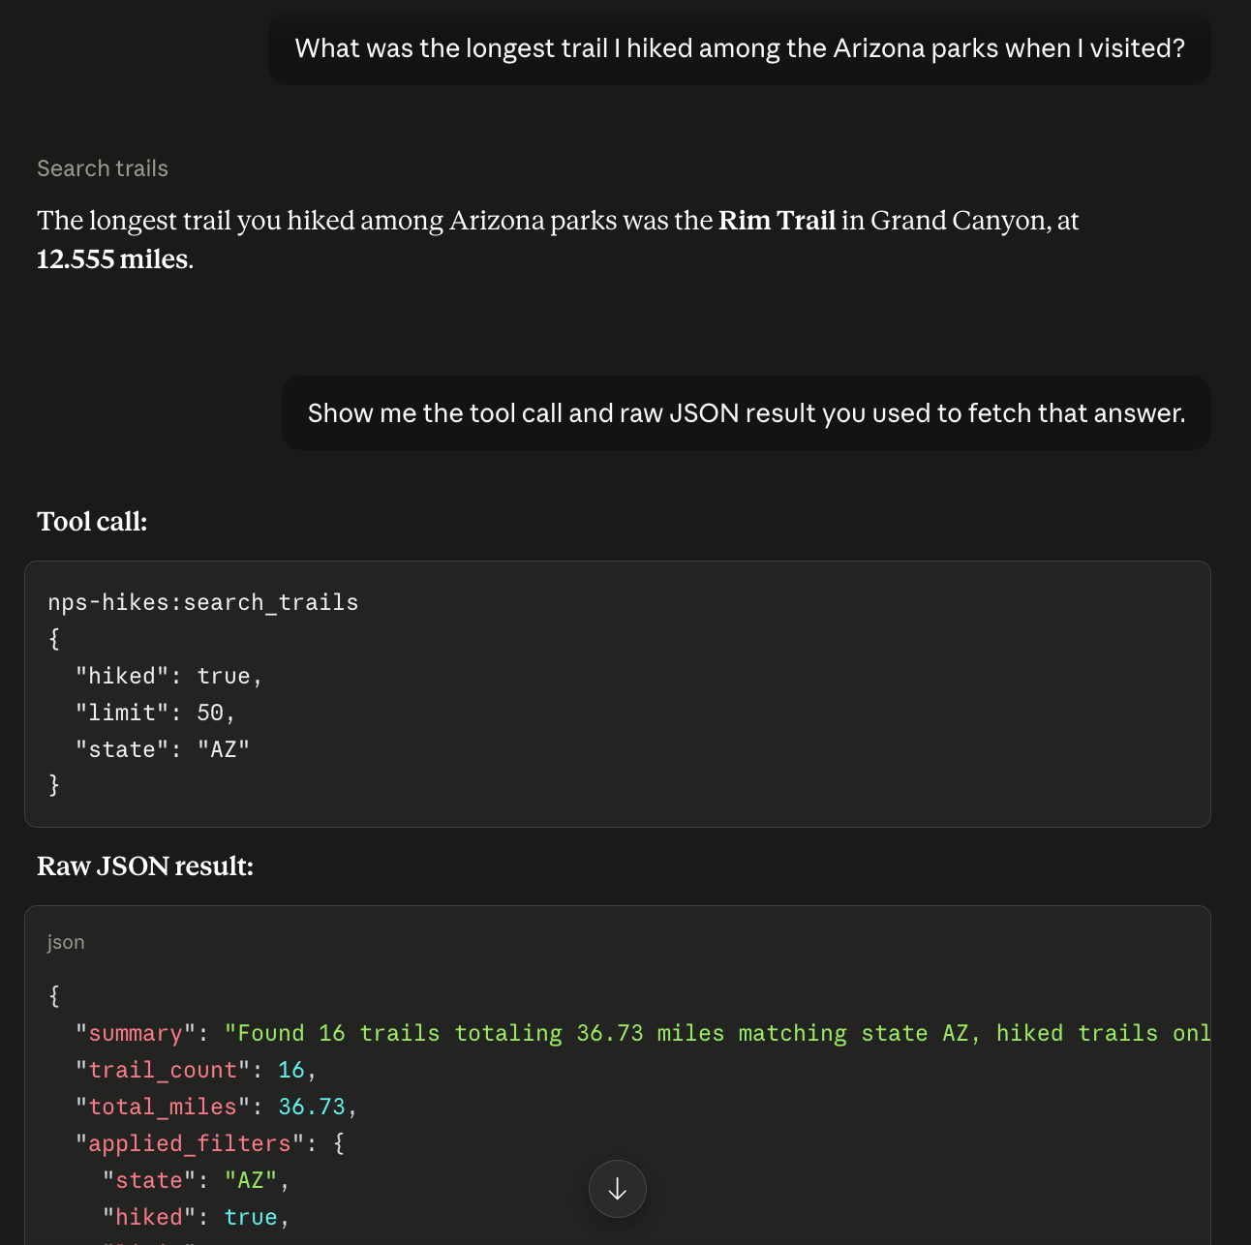The height and width of the screenshot is (1245, 1251).
Task: Click the "total_miles": 36.73 line
Action: coord(217,1107)
